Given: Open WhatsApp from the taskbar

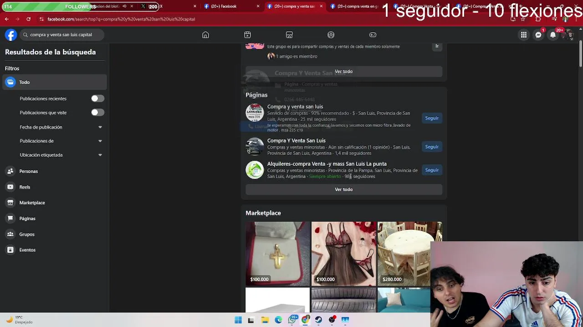Looking at the screenshot, I should point(292,320).
